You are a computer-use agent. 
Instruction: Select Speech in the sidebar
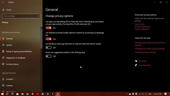(9, 45)
